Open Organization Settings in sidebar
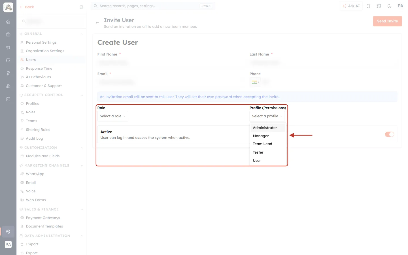Image resolution: width=408 pixels, height=255 pixels. (x=45, y=51)
